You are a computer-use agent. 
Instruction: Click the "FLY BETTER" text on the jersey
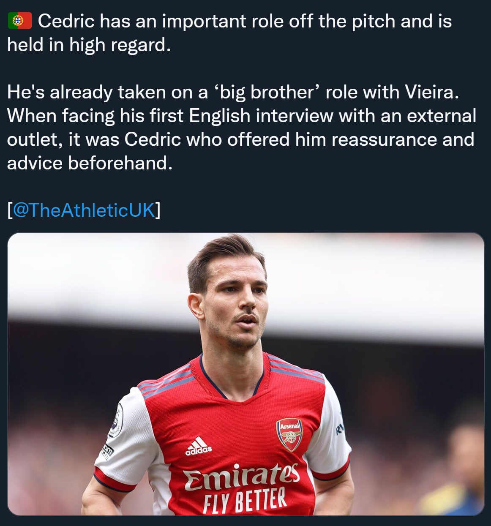[x=245, y=499]
